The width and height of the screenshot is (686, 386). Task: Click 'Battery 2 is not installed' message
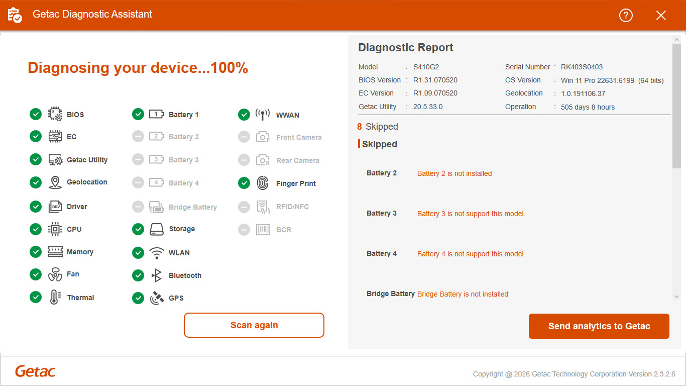point(454,173)
